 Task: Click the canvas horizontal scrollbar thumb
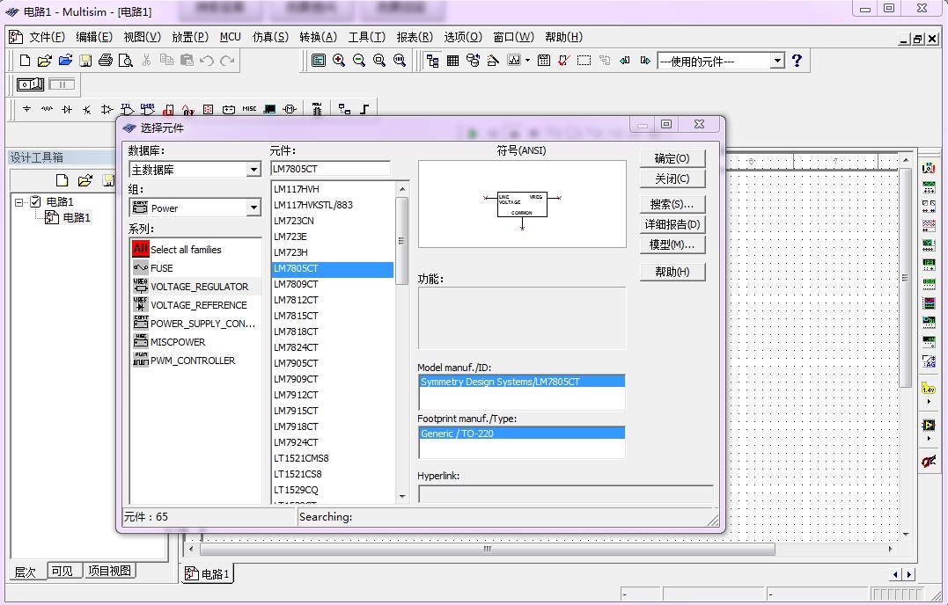(488, 549)
